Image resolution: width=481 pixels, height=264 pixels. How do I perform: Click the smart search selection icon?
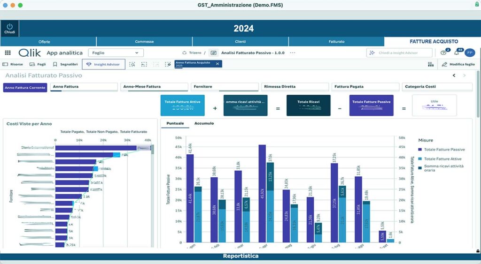(132, 64)
